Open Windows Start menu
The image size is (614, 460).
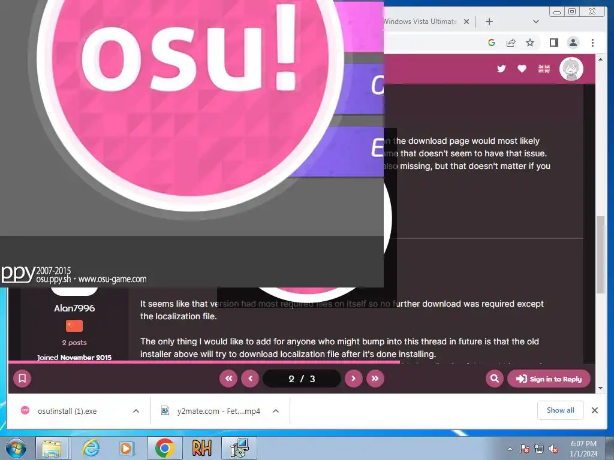[x=15, y=448]
